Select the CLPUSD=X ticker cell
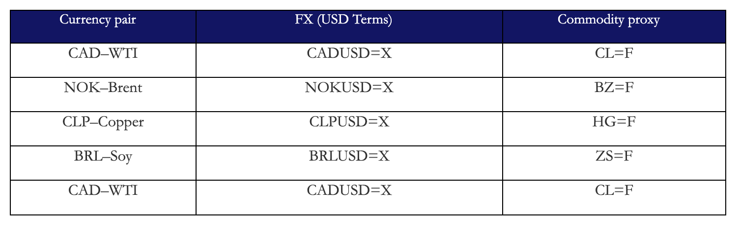The image size is (739, 236). pyautogui.click(x=349, y=122)
